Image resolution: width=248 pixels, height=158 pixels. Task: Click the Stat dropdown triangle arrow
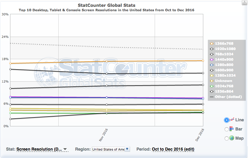coord(65,149)
